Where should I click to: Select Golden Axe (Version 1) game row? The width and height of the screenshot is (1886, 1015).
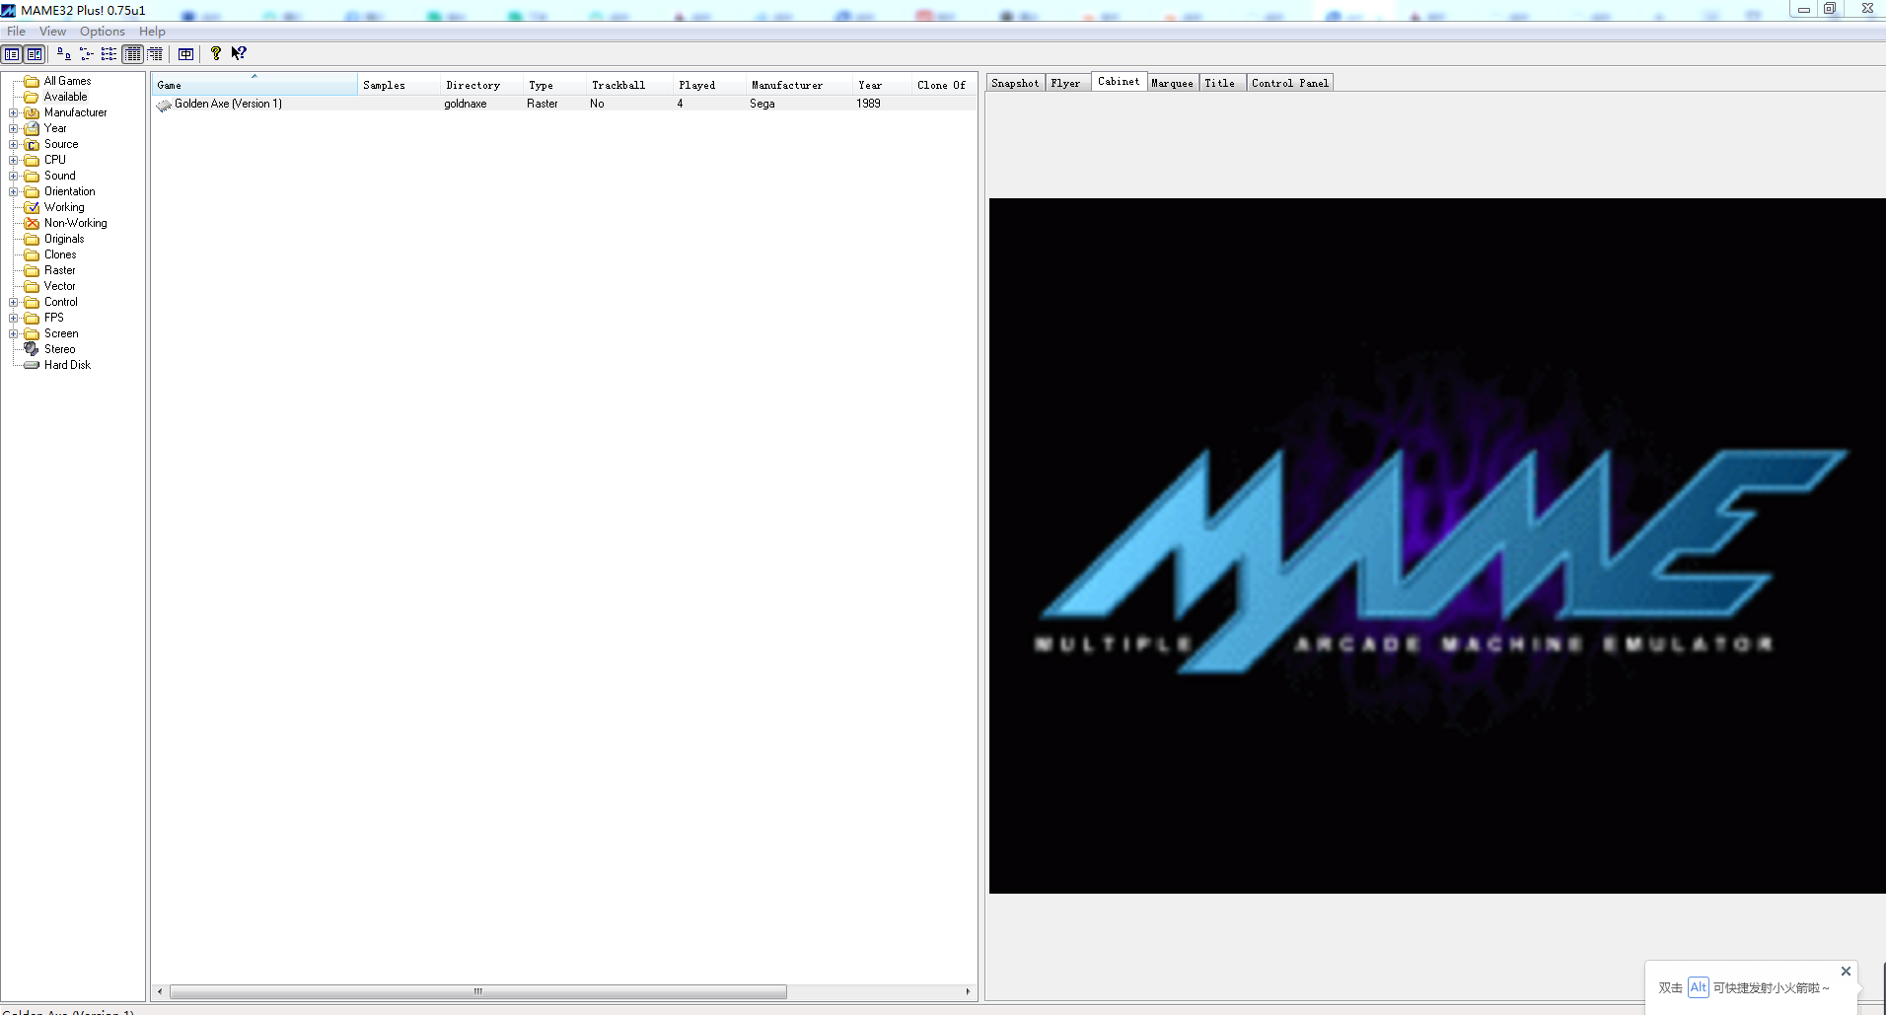(564, 104)
